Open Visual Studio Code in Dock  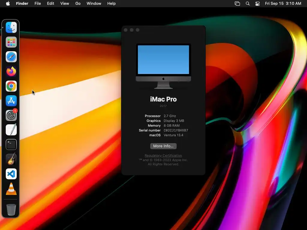[11, 174]
